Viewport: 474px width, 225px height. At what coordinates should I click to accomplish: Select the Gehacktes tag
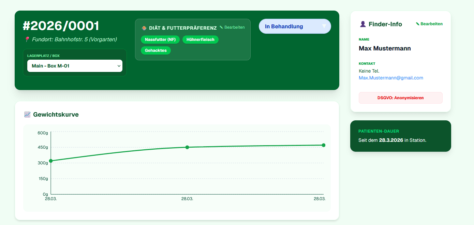(155, 50)
